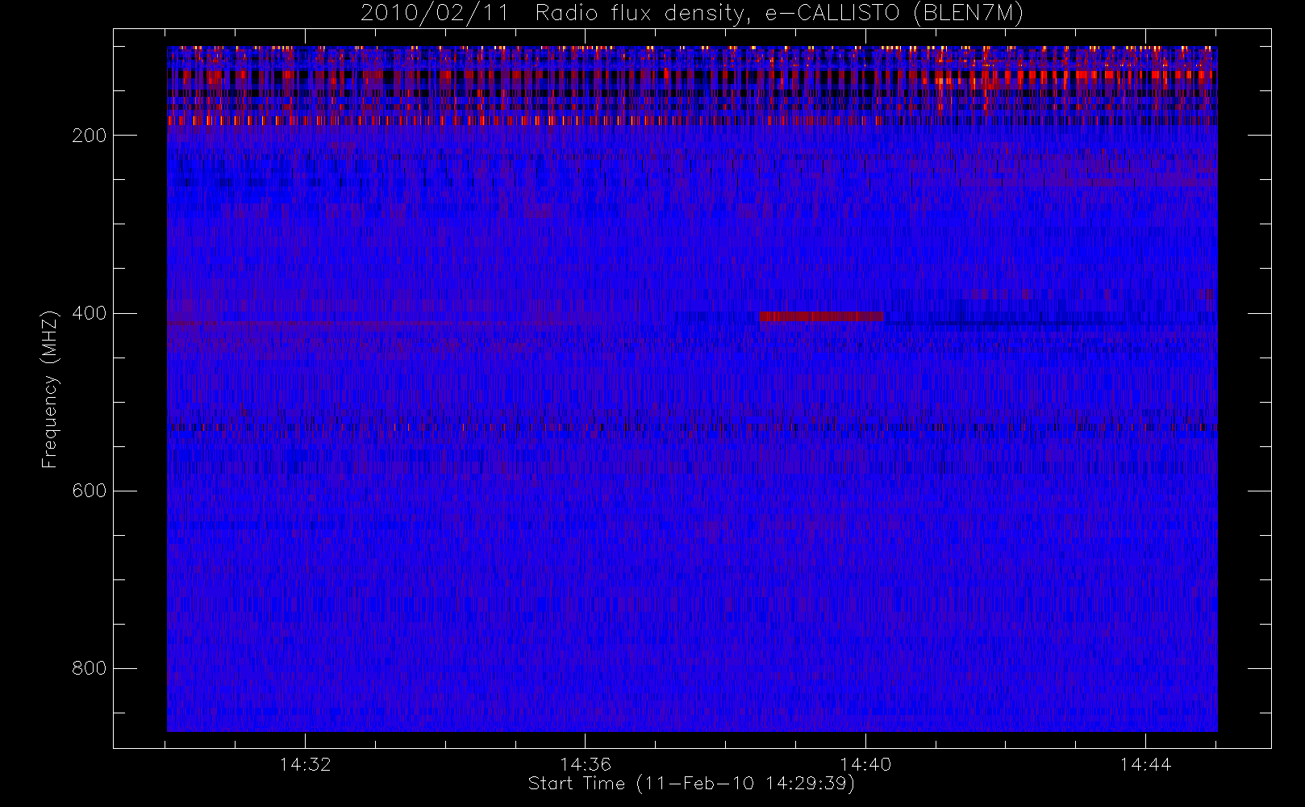Click the 14:32 time tick label
The image size is (1305, 807).
(x=306, y=764)
